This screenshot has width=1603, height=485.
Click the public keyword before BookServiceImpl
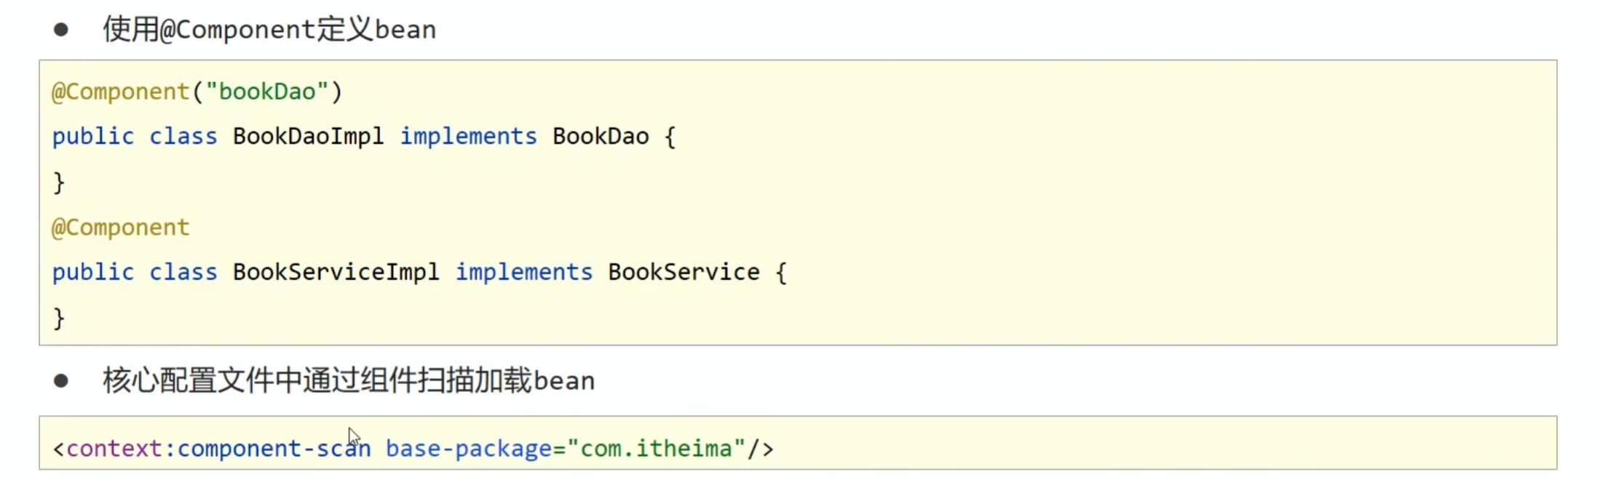coord(93,273)
